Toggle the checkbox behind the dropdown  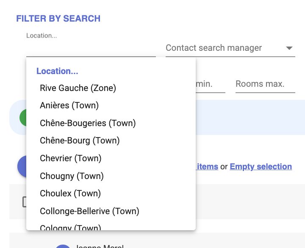coord(24,202)
